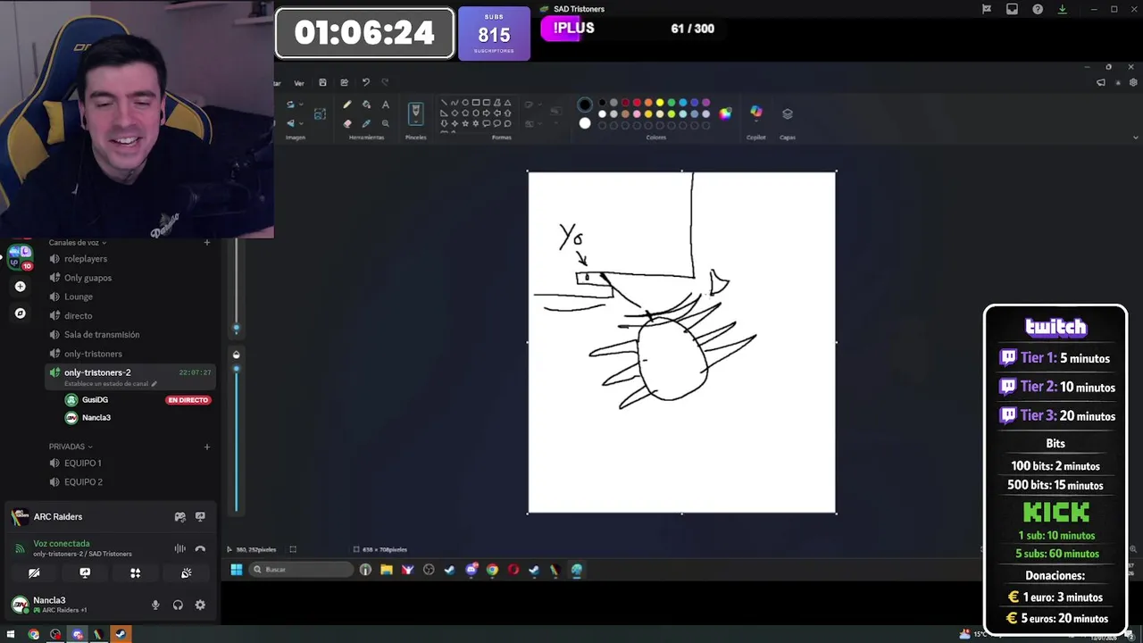Join the Only guapos voice channel

tap(129, 278)
